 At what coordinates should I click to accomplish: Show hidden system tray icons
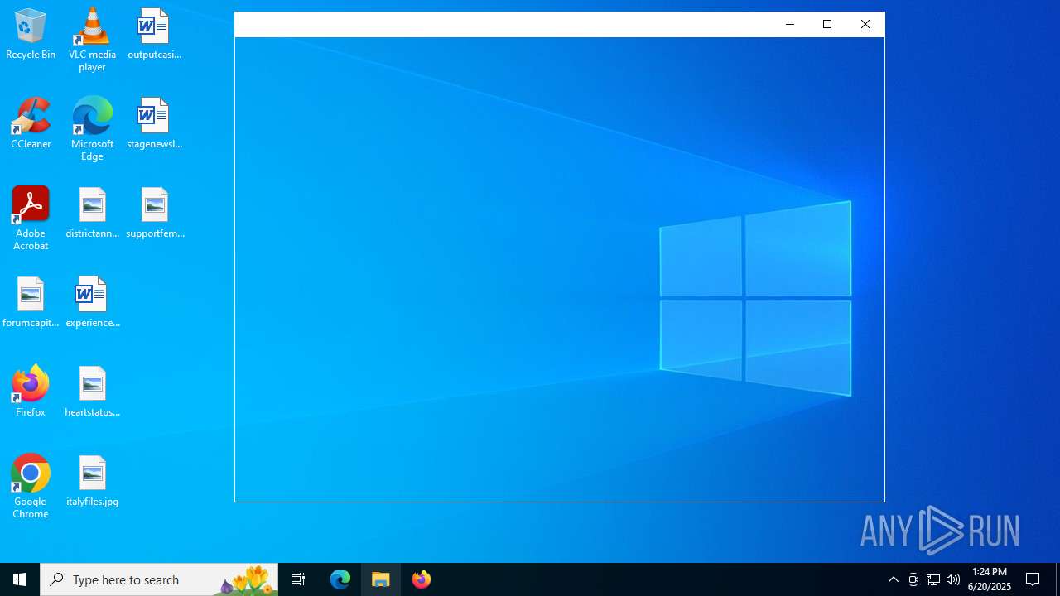point(894,579)
